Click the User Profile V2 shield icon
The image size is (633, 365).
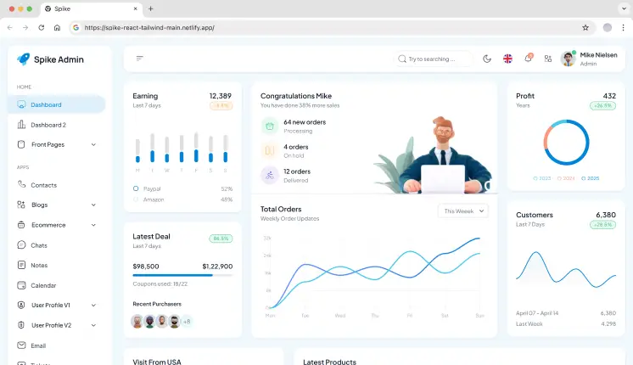(21, 325)
